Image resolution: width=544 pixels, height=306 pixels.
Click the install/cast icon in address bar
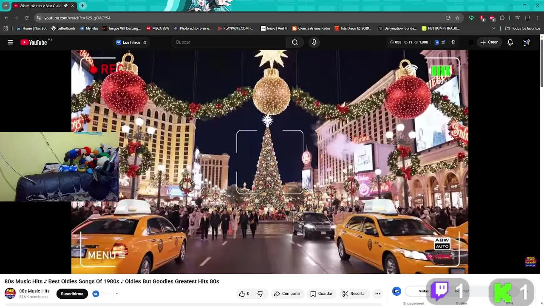pos(448,18)
